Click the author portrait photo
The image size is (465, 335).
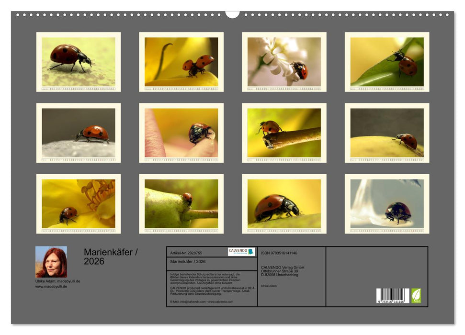(51, 262)
